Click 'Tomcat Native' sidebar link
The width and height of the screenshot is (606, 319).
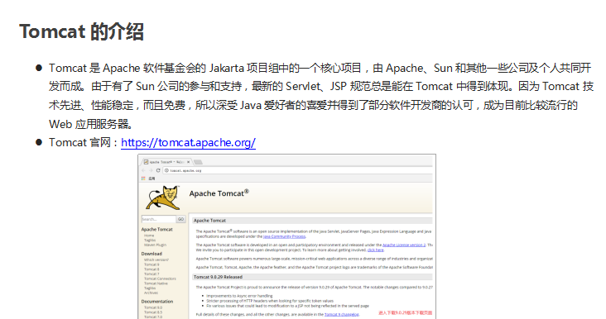click(x=156, y=283)
